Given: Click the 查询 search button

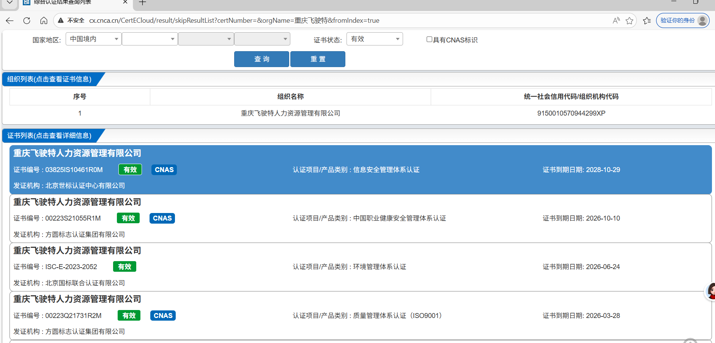Looking at the screenshot, I should [261, 59].
